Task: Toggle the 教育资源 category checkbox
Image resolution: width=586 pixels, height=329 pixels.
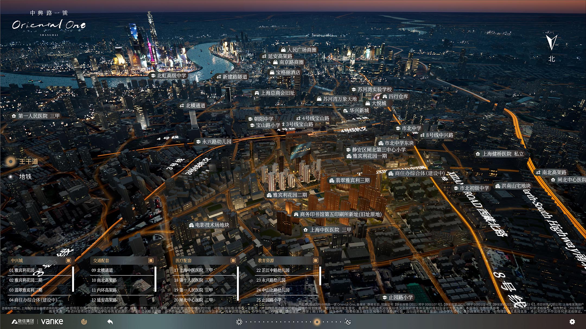Action: pos(316,260)
